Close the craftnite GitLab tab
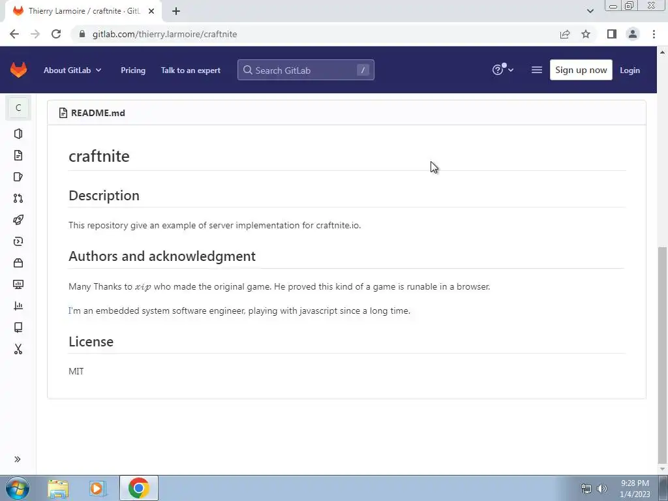The width and height of the screenshot is (668, 501). click(x=151, y=11)
